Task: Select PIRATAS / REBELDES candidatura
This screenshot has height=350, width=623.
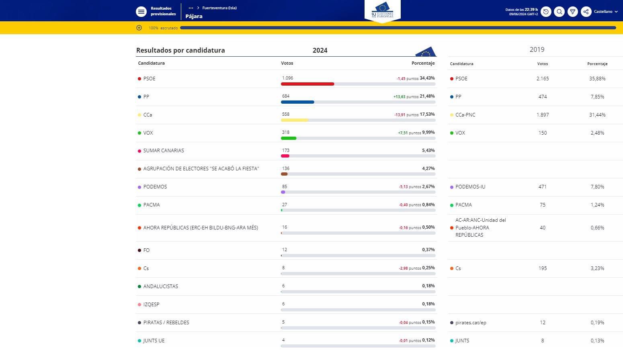Action: tap(166, 323)
